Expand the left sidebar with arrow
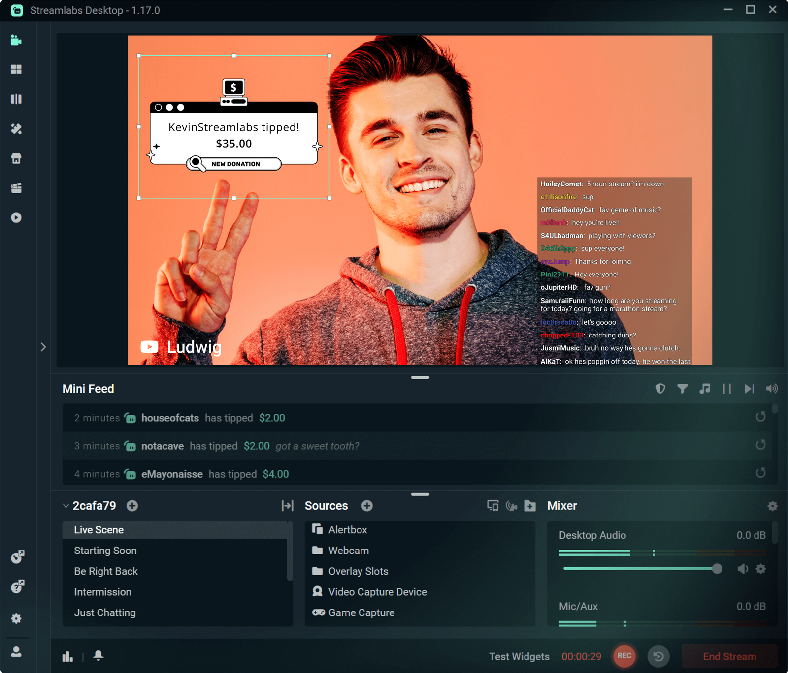Screen dimensions: 788x673 tap(43, 347)
